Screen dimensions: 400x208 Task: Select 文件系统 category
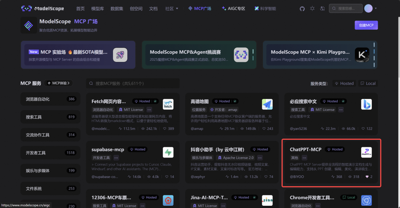(50, 189)
